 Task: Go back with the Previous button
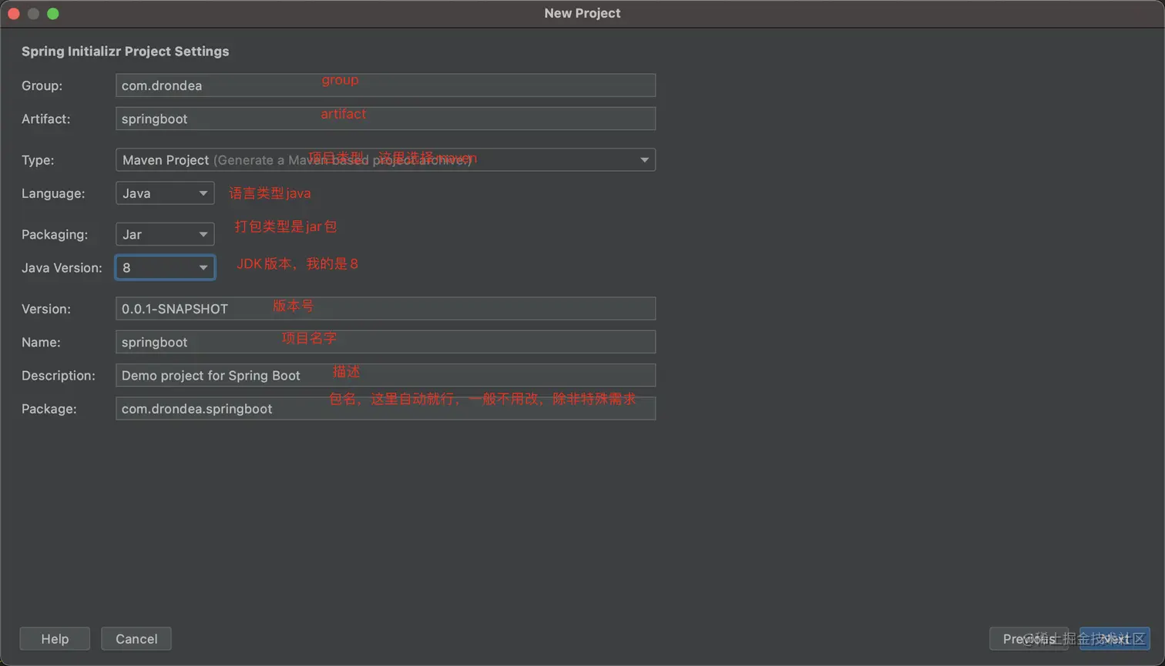(1029, 639)
